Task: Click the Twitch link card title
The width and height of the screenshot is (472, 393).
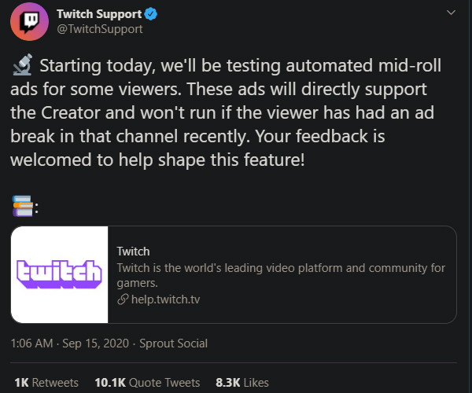Action: point(134,252)
